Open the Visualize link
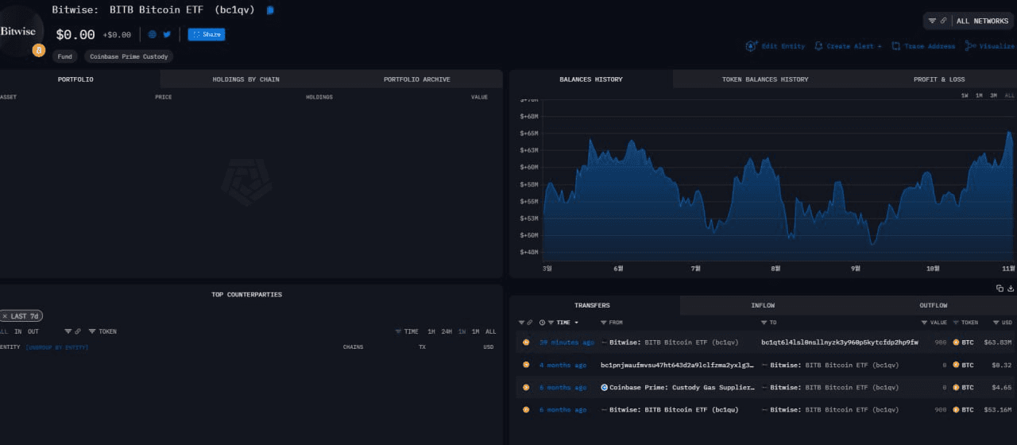 tap(991, 46)
